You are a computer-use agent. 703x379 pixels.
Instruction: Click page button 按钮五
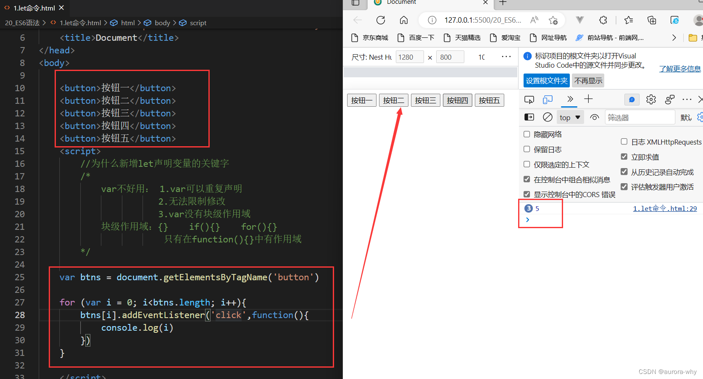click(x=490, y=100)
